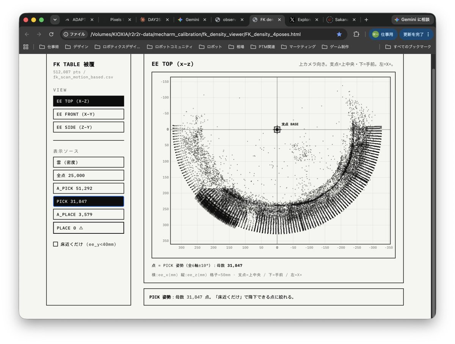Open the 仕事術 bookmark folder
Screen dimensions: 455x344
click(x=49, y=47)
